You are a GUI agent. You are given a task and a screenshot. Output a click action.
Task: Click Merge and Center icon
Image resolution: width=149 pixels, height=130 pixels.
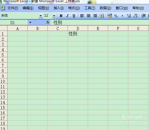click(x=101, y=16)
